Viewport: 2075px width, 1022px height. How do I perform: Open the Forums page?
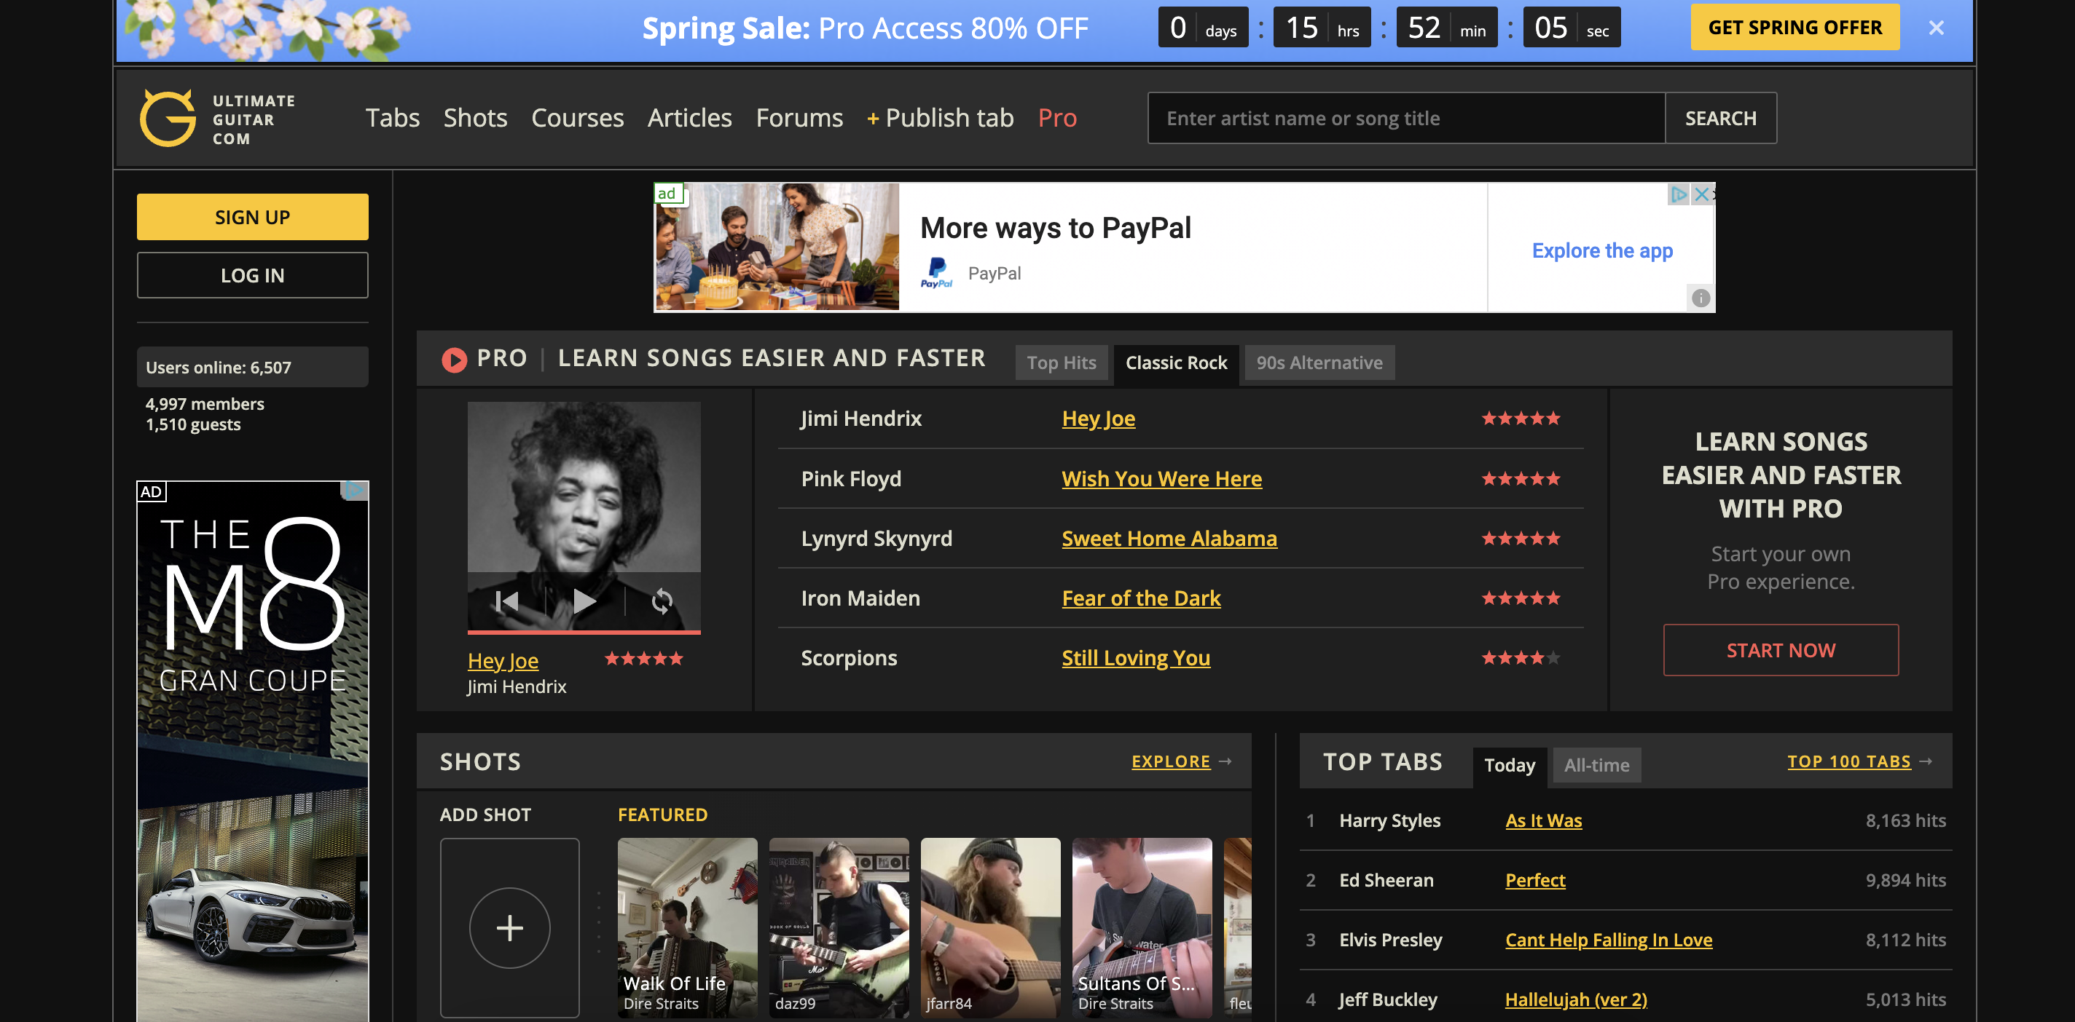pyautogui.click(x=799, y=119)
